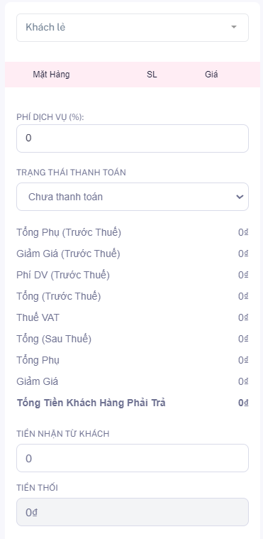This screenshot has height=539, width=263.
Task: Click the Thuế VAT row label
Action: click(38, 317)
